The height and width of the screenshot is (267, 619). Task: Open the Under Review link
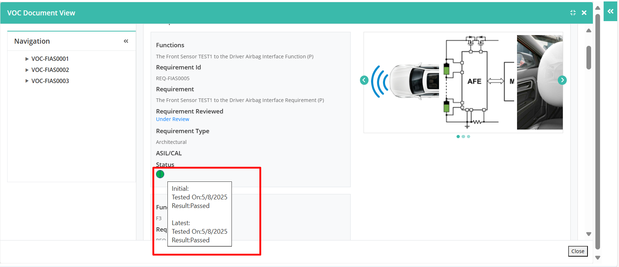pyautogui.click(x=172, y=119)
